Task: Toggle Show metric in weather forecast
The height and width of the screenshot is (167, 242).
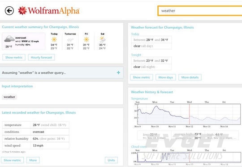Action: click(x=142, y=77)
